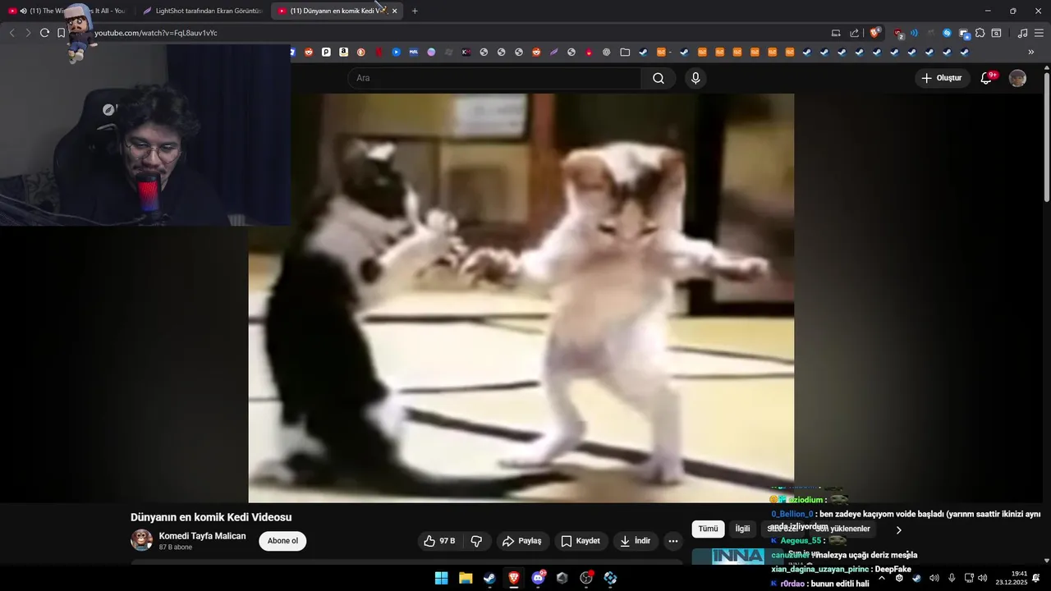Toggle the browser sidebar panel icon
This screenshot has height=591, width=1051.
point(996,33)
